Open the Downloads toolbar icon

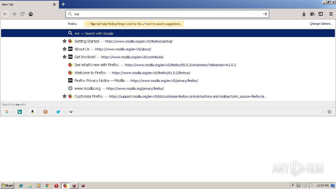coord(304,14)
